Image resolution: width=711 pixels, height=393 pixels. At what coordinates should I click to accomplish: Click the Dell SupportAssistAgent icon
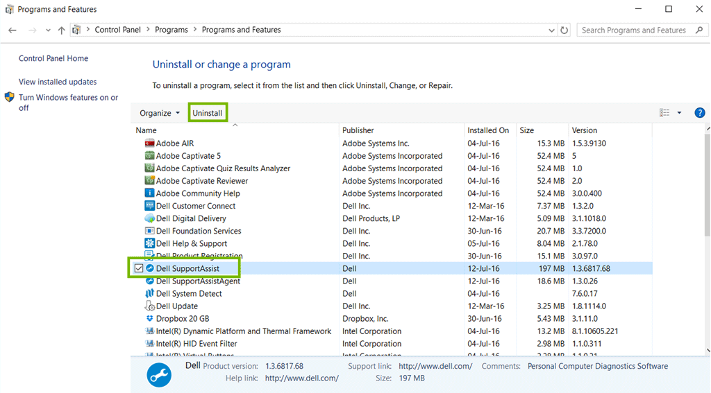point(149,281)
